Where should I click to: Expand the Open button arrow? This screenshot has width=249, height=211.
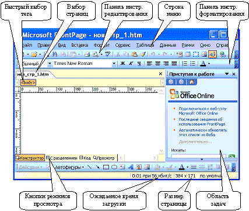coord(40,54)
